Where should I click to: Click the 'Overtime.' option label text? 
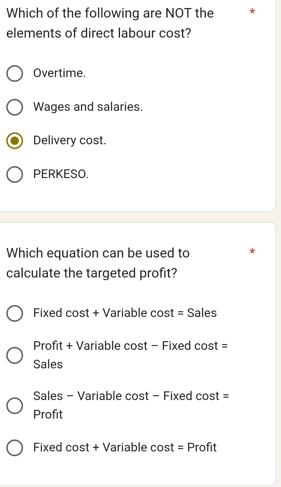[x=60, y=73]
